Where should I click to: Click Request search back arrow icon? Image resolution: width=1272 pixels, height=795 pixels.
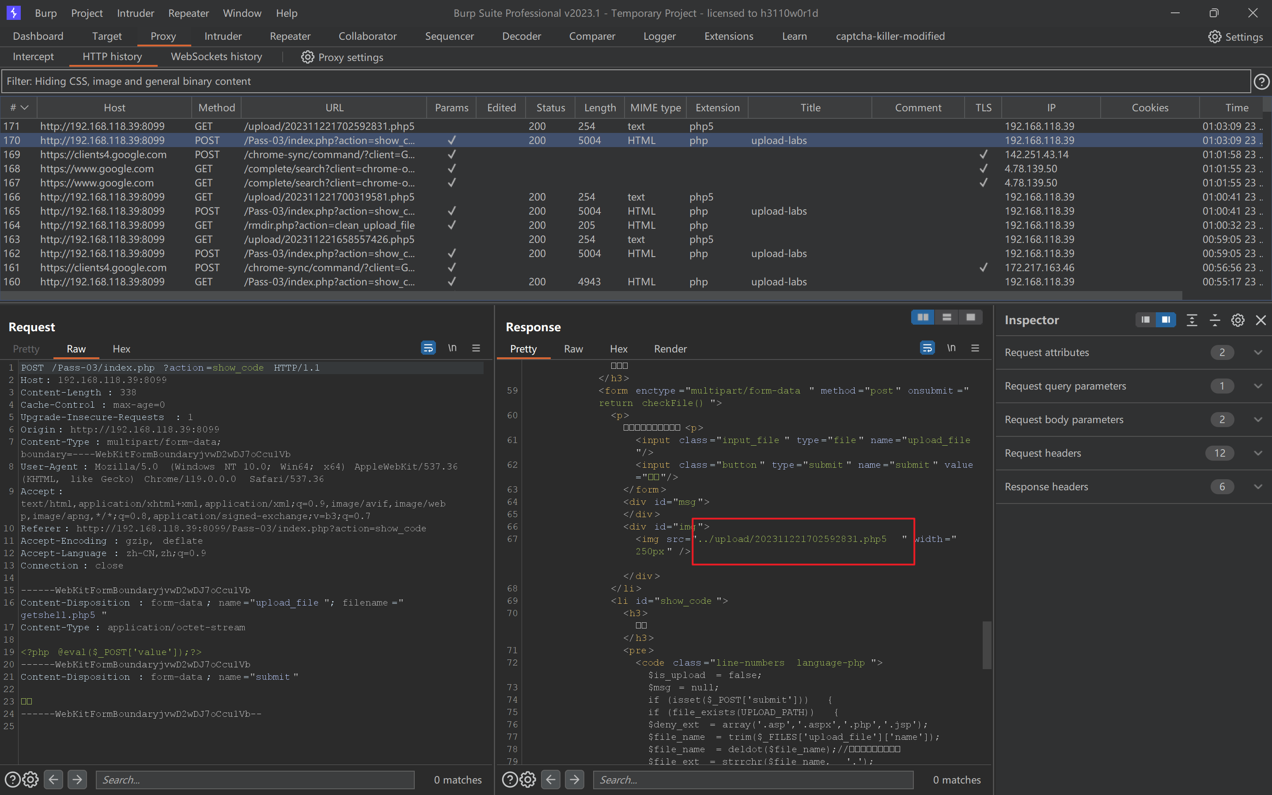(x=53, y=779)
